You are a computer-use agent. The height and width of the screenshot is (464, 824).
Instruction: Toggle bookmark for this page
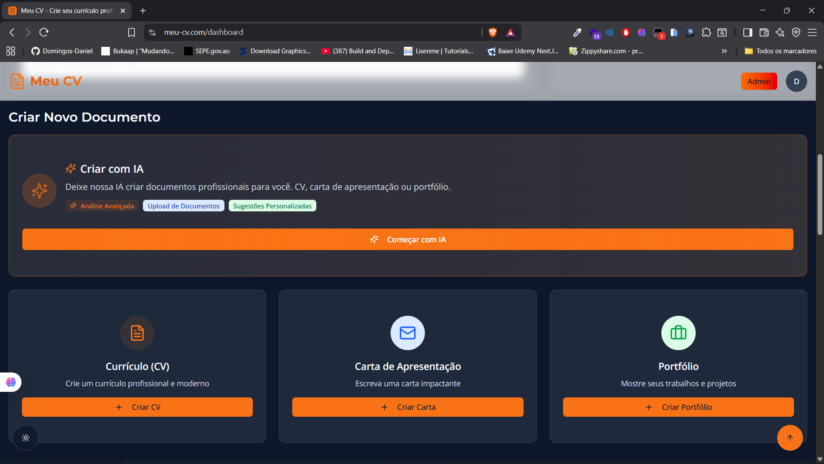131,32
